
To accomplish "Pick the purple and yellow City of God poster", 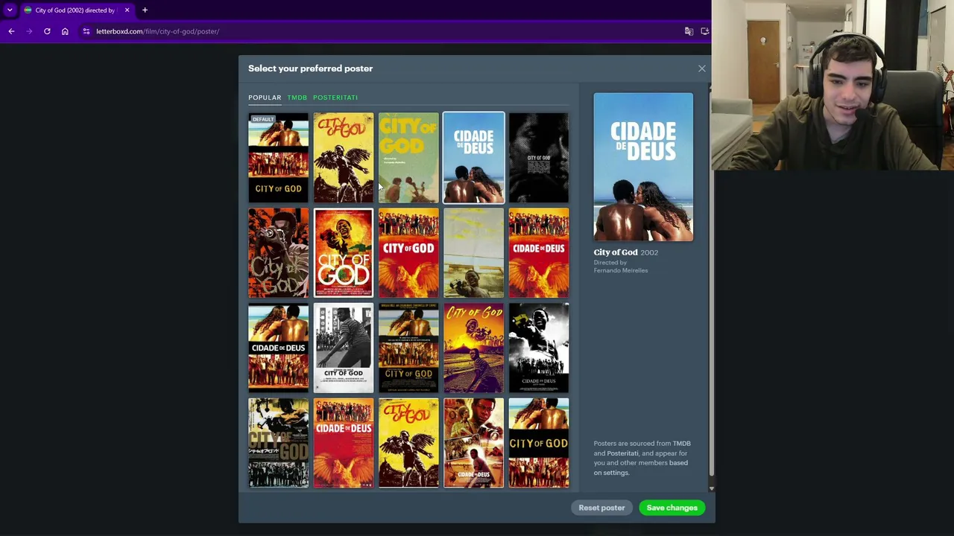I will pyautogui.click(x=473, y=348).
